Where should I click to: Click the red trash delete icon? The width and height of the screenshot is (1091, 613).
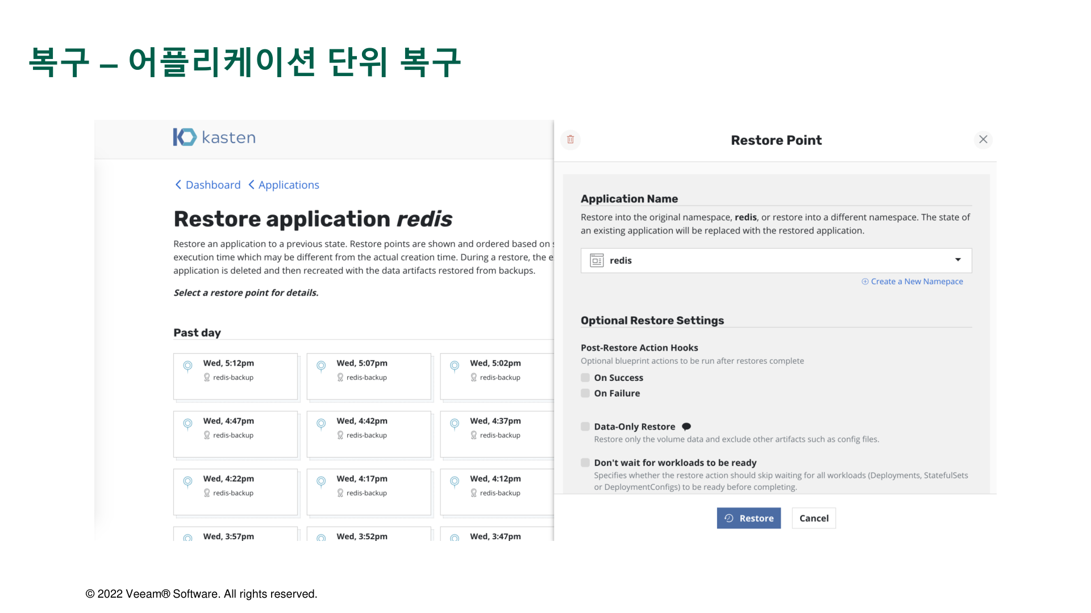[571, 140]
